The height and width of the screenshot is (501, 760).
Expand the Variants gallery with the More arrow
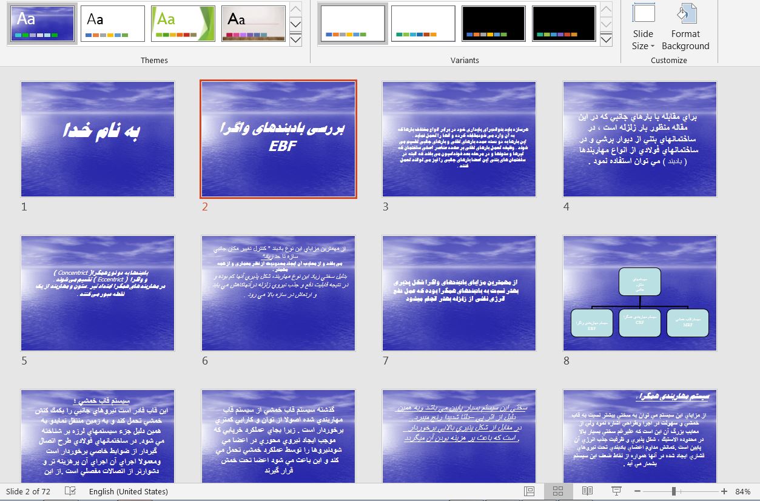(x=606, y=40)
